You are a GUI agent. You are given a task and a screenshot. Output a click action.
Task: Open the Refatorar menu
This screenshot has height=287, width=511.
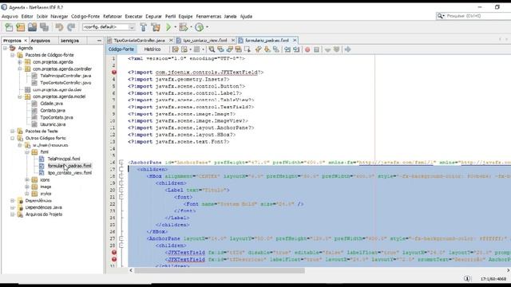[113, 16]
